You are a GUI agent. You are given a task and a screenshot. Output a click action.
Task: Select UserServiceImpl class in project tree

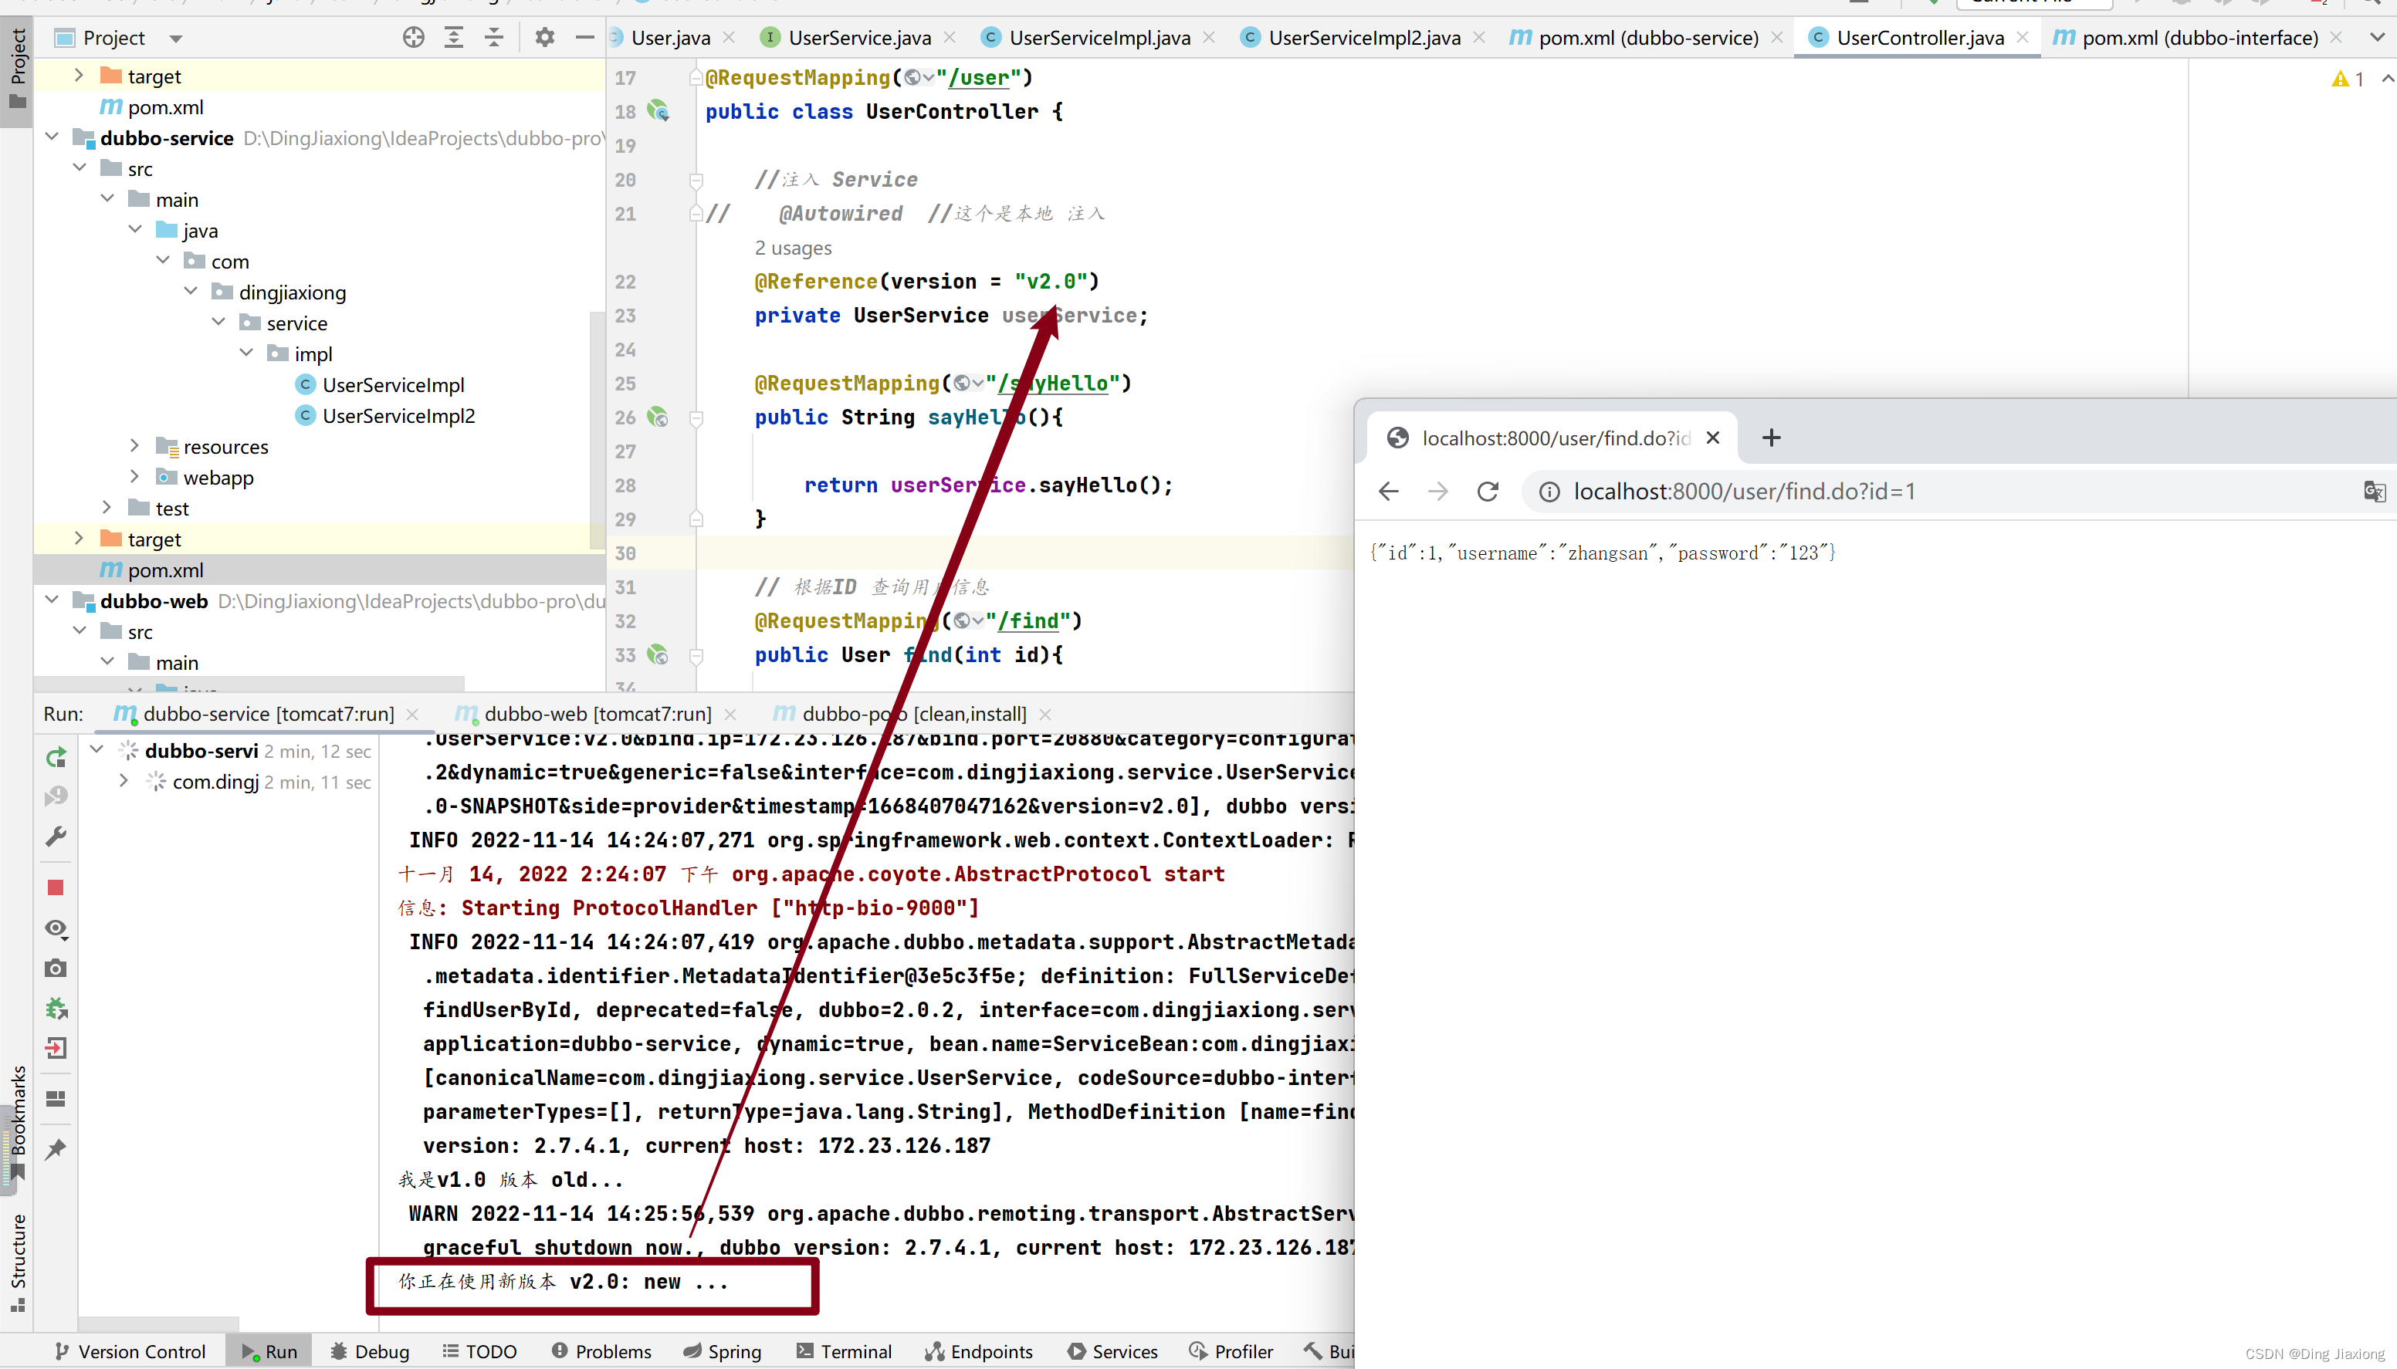[x=393, y=384]
